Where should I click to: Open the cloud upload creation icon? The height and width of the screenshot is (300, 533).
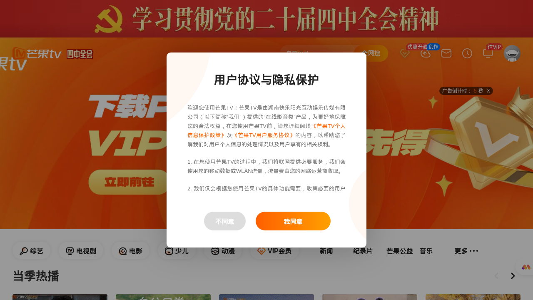coord(426,53)
